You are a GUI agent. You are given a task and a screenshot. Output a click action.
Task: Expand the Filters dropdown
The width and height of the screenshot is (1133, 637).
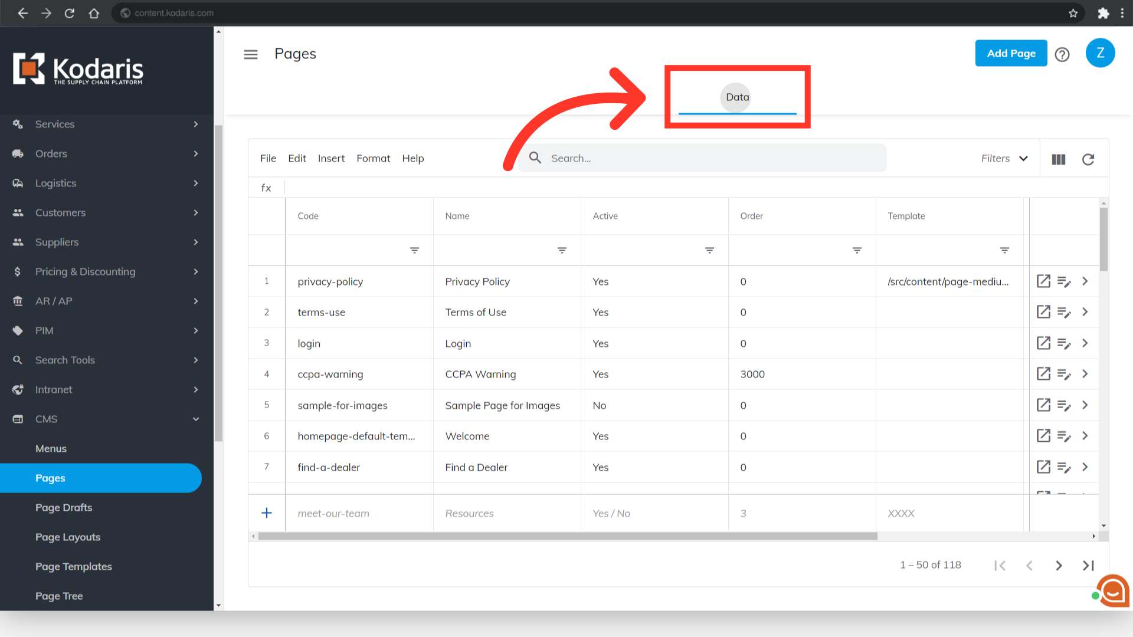coord(1004,159)
